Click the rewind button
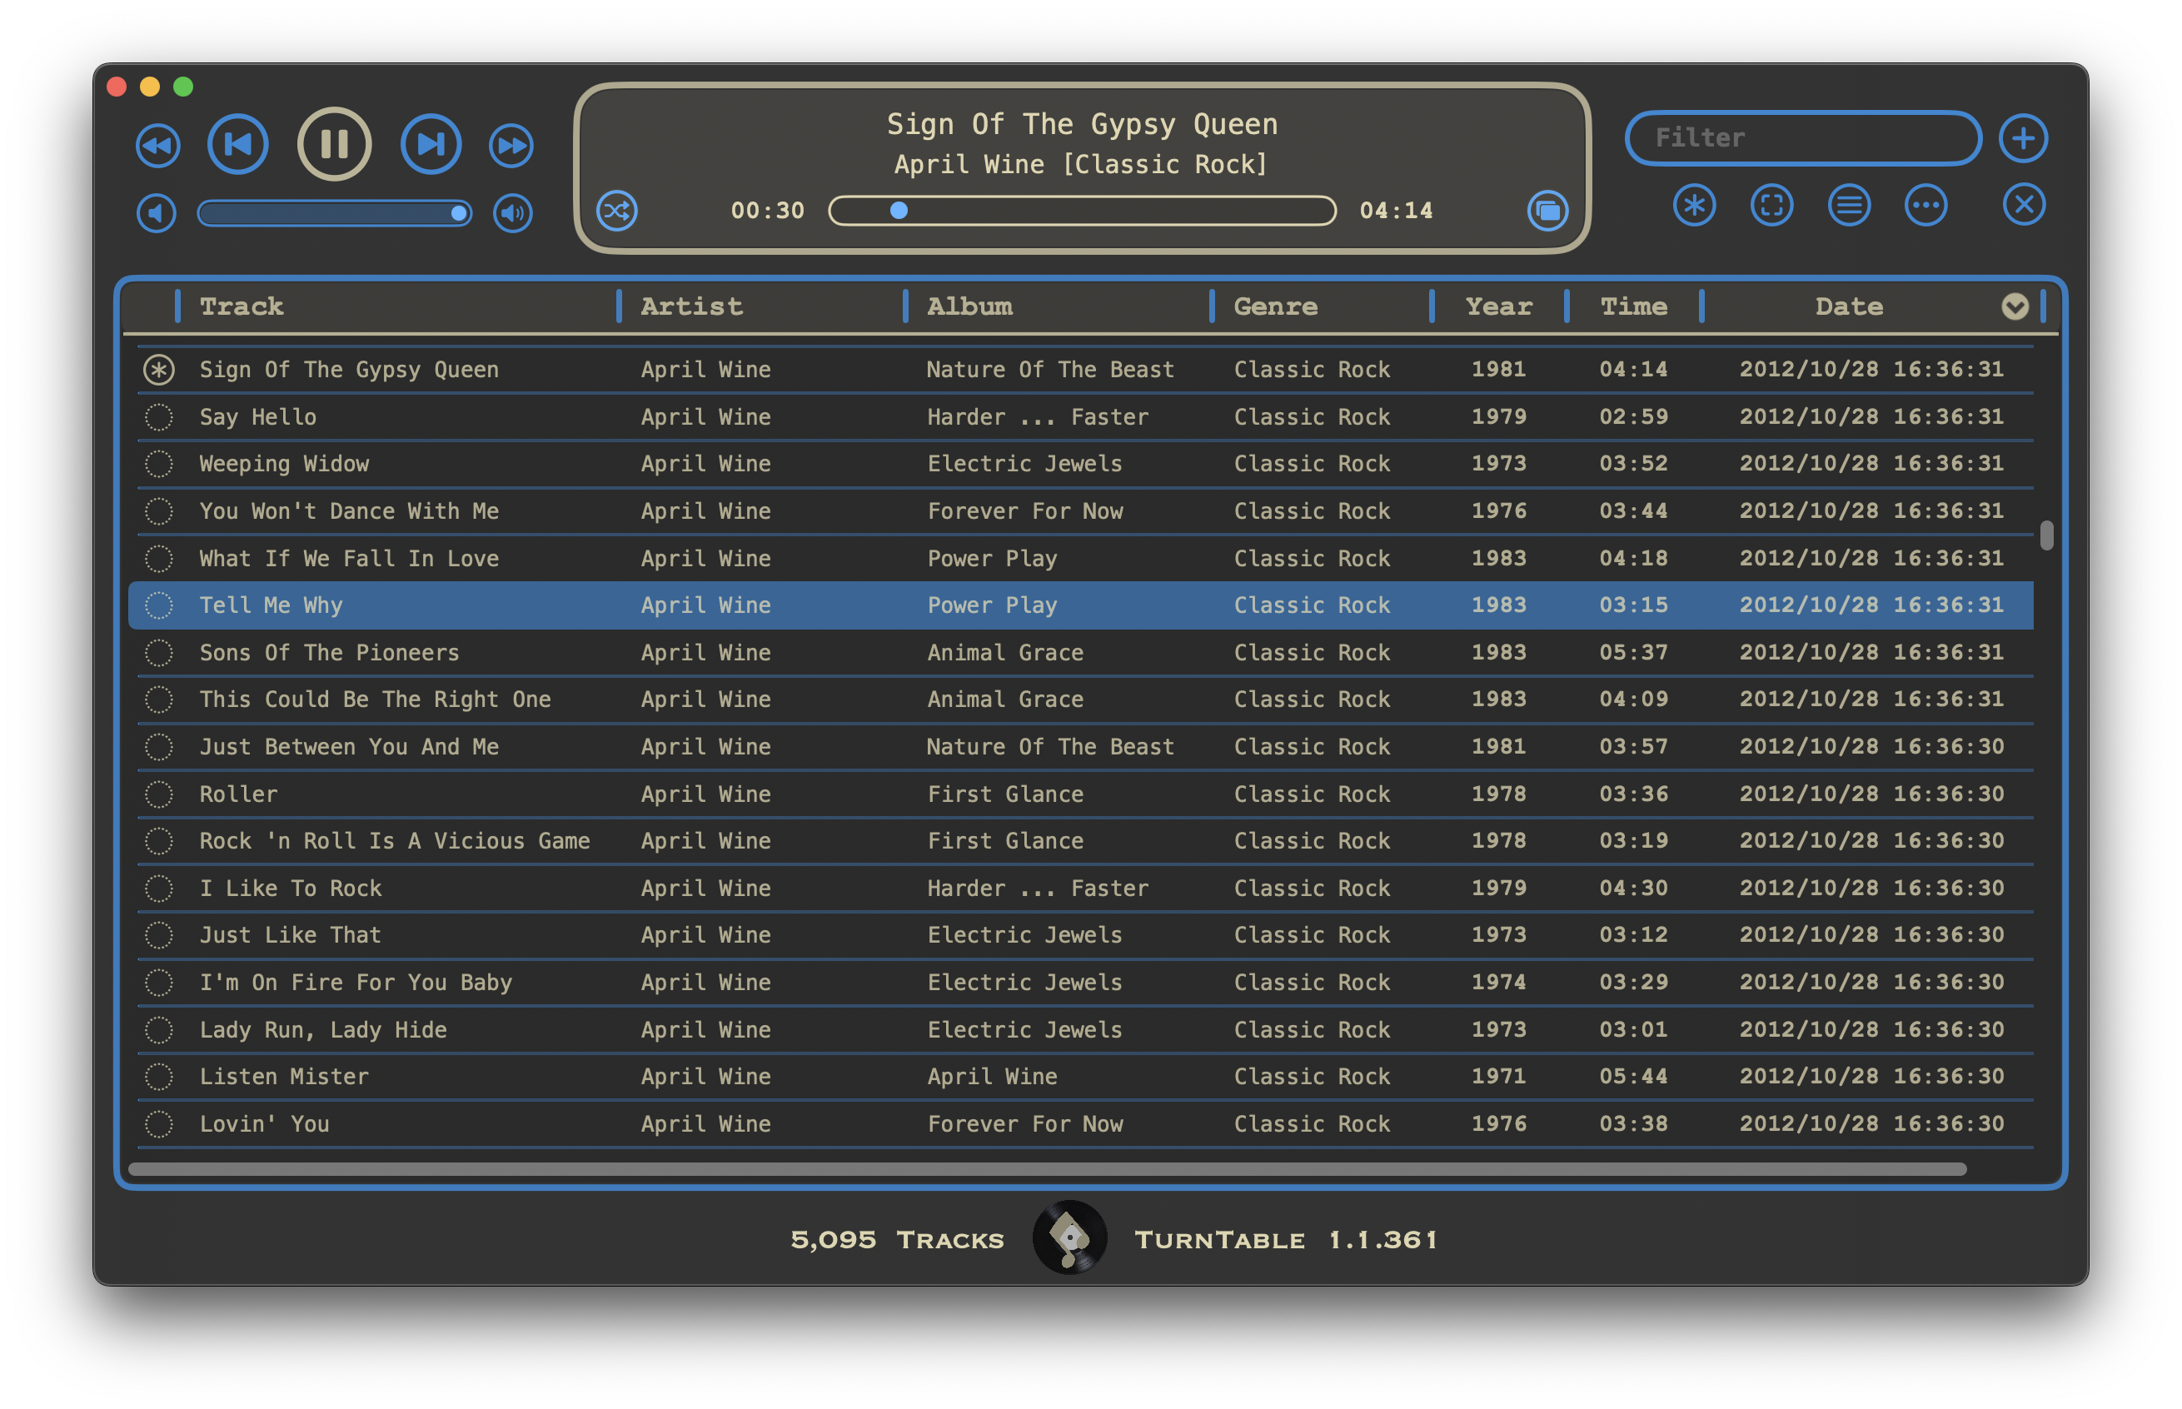 (x=158, y=146)
